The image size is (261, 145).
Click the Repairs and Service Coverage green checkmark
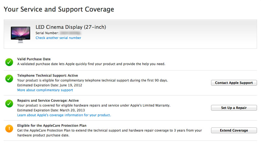[x=9, y=103]
